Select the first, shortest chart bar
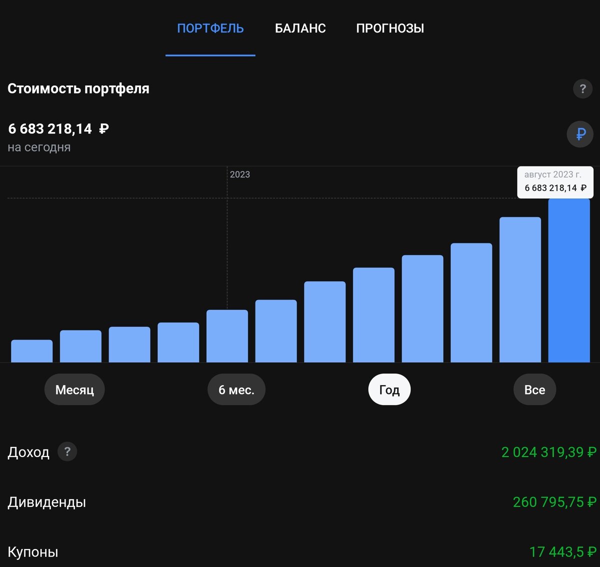The height and width of the screenshot is (567, 600). click(32, 351)
